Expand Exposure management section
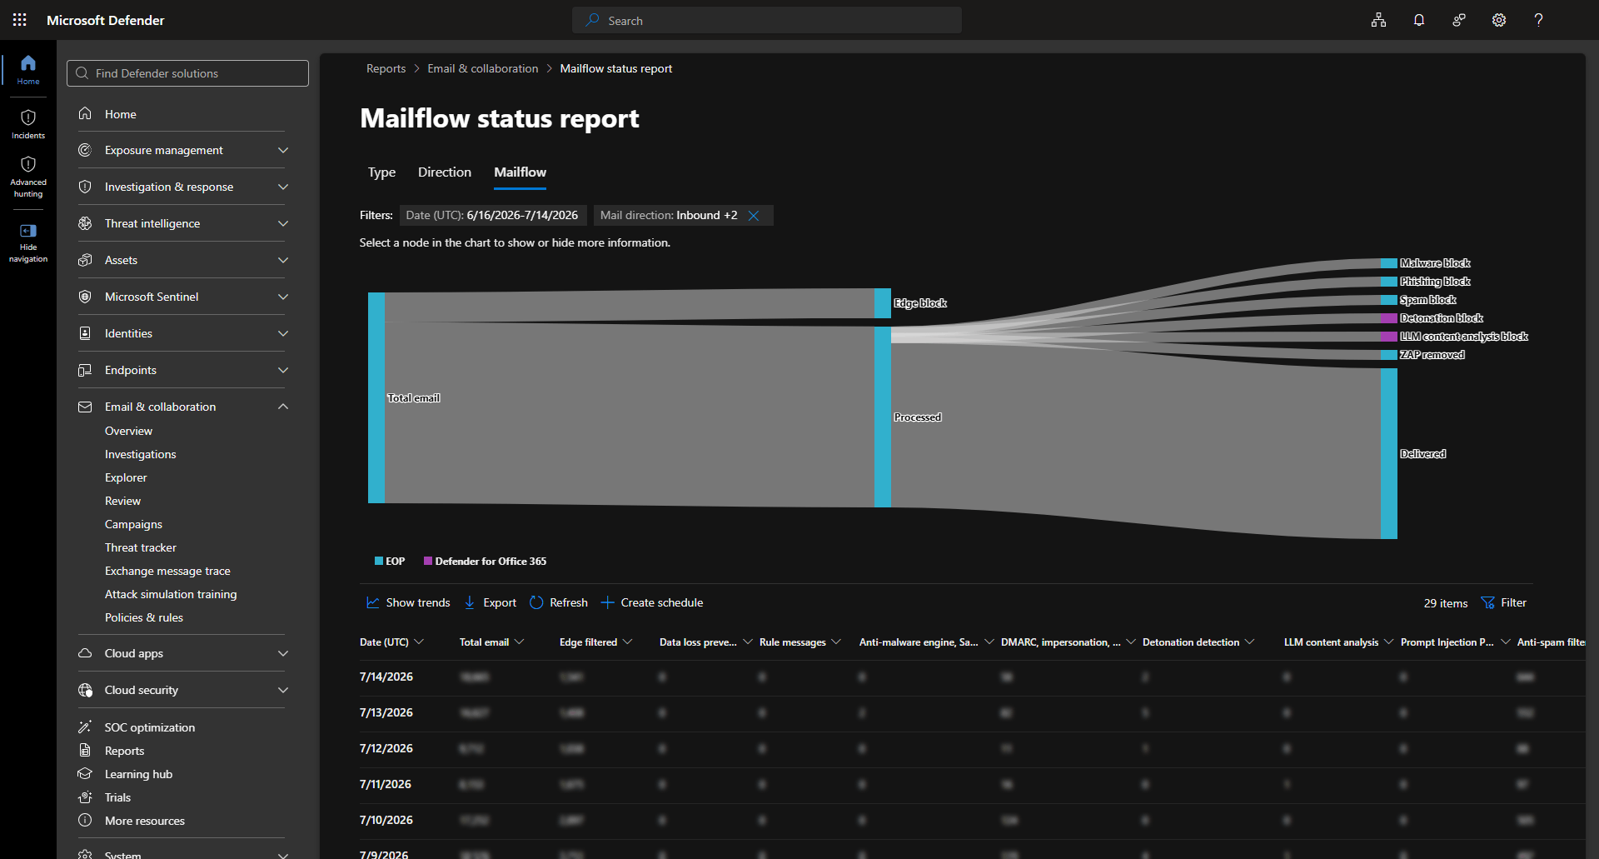This screenshot has width=1599, height=859. pos(283,150)
